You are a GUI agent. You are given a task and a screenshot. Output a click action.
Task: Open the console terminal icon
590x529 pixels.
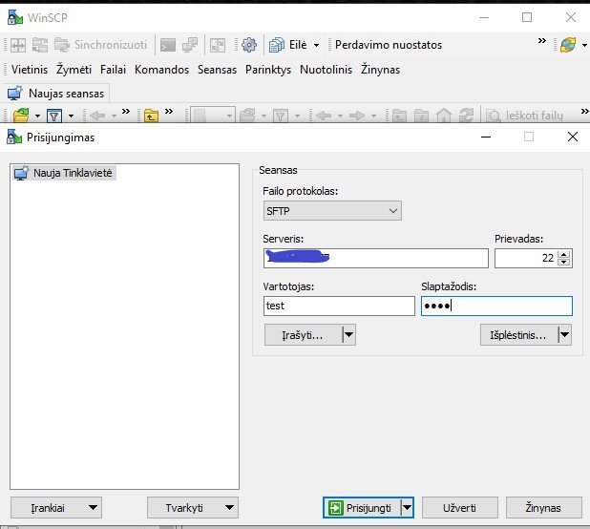pos(168,45)
